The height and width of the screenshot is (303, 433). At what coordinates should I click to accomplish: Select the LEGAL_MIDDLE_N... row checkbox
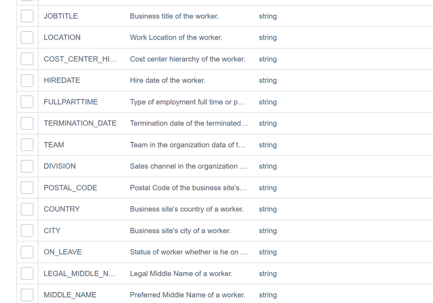coord(27,274)
